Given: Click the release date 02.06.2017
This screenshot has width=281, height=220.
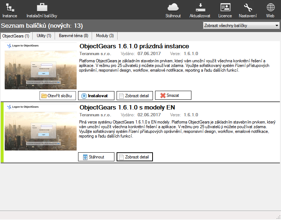Looking at the screenshot, I should pyautogui.click(x=149, y=115).
